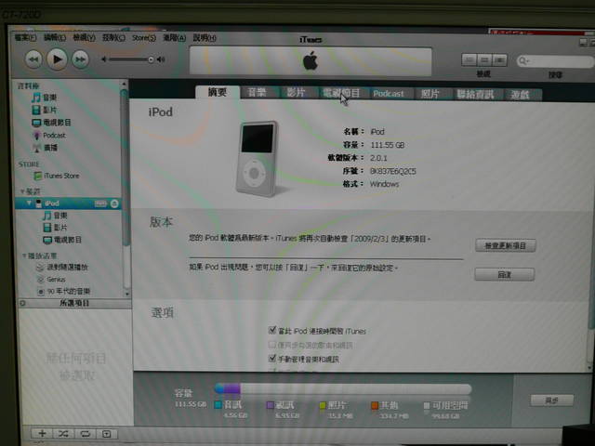
Task: Open the 檔案(F) menu
Action: [25, 37]
